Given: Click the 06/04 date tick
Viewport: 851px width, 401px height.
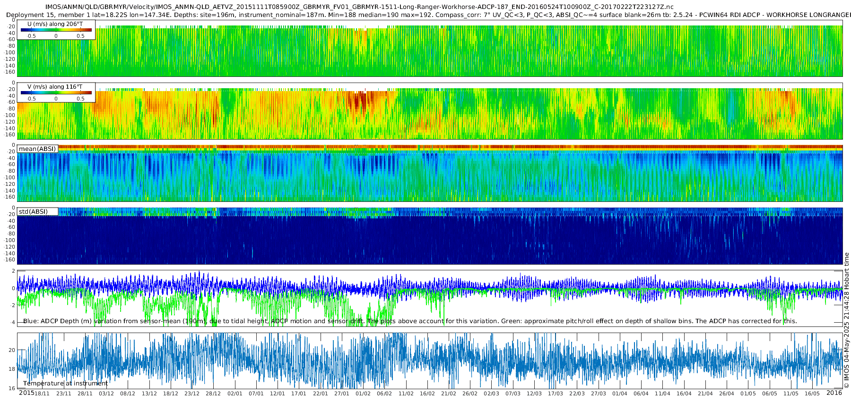Looking at the screenshot, I should tap(641, 393).
